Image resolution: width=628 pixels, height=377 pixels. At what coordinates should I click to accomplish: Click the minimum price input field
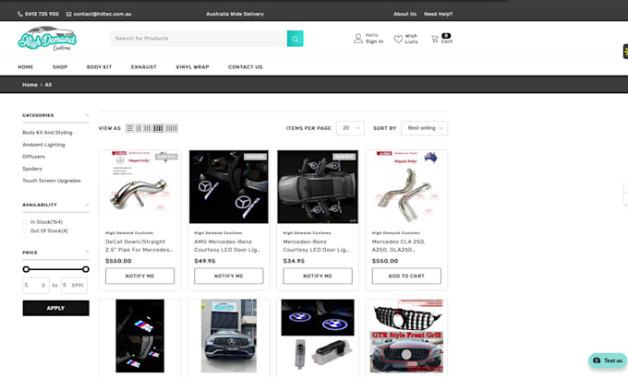(36, 286)
